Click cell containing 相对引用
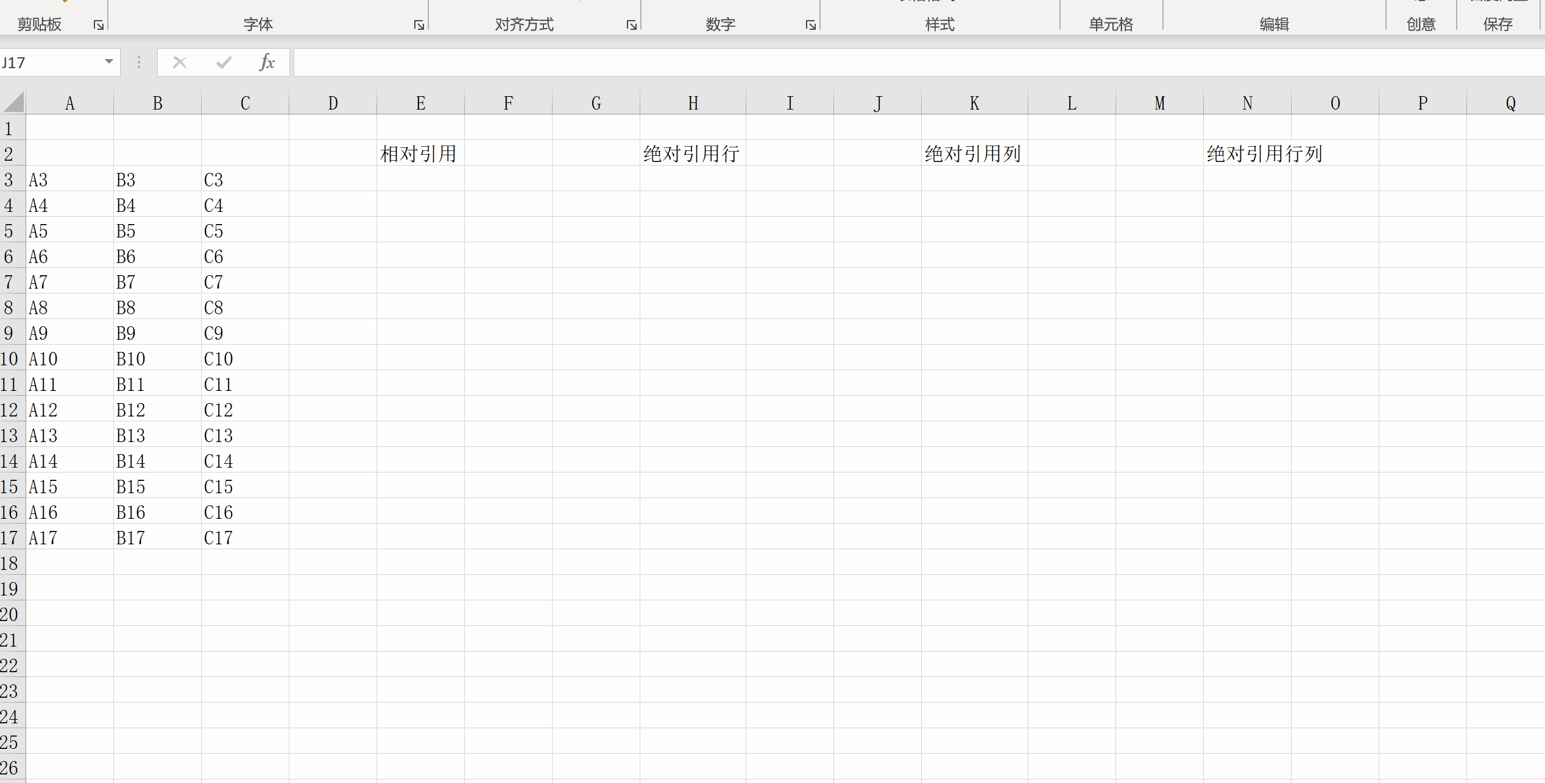This screenshot has height=783, width=1545. click(420, 153)
